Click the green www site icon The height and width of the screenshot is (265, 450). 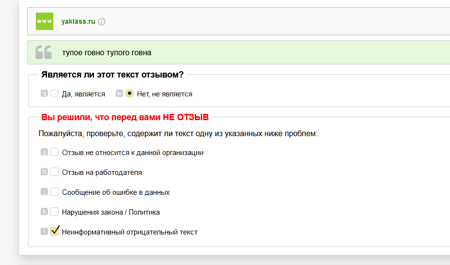(45, 21)
